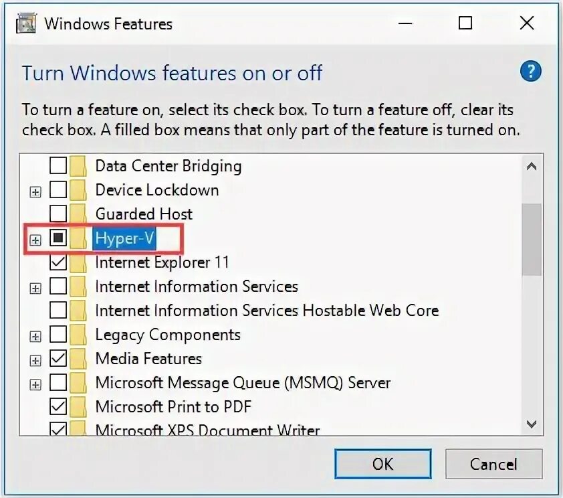Enable the Guarded Host checkbox
The width and height of the screenshot is (563, 498).
pos(58,214)
